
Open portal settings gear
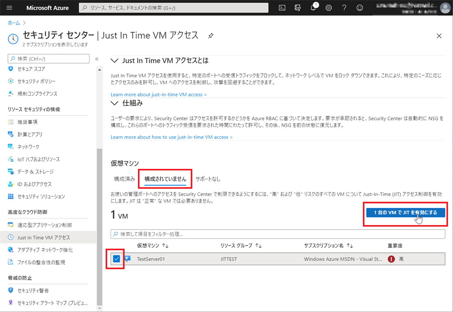[329, 8]
